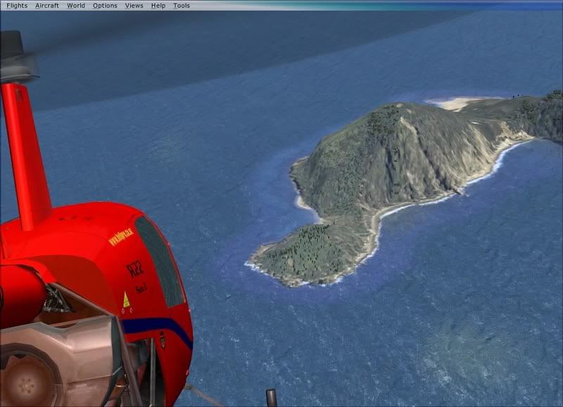The width and height of the screenshot is (563, 407).
Task: Open the World menu
Action: 76,6
